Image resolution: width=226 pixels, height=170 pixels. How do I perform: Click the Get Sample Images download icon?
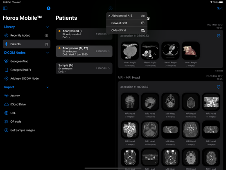click(6, 130)
